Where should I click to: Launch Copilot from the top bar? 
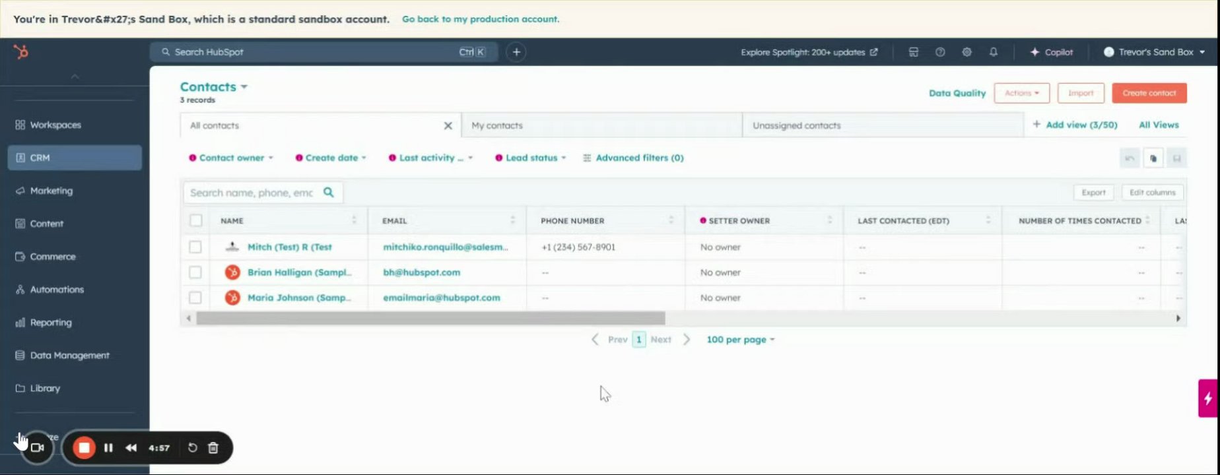click(1052, 52)
